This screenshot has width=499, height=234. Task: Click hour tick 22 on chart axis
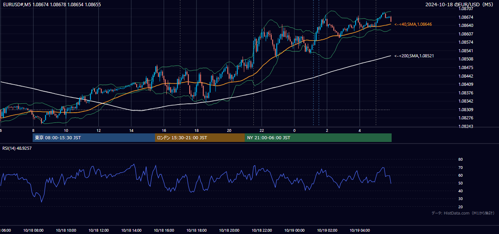[262, 130]
